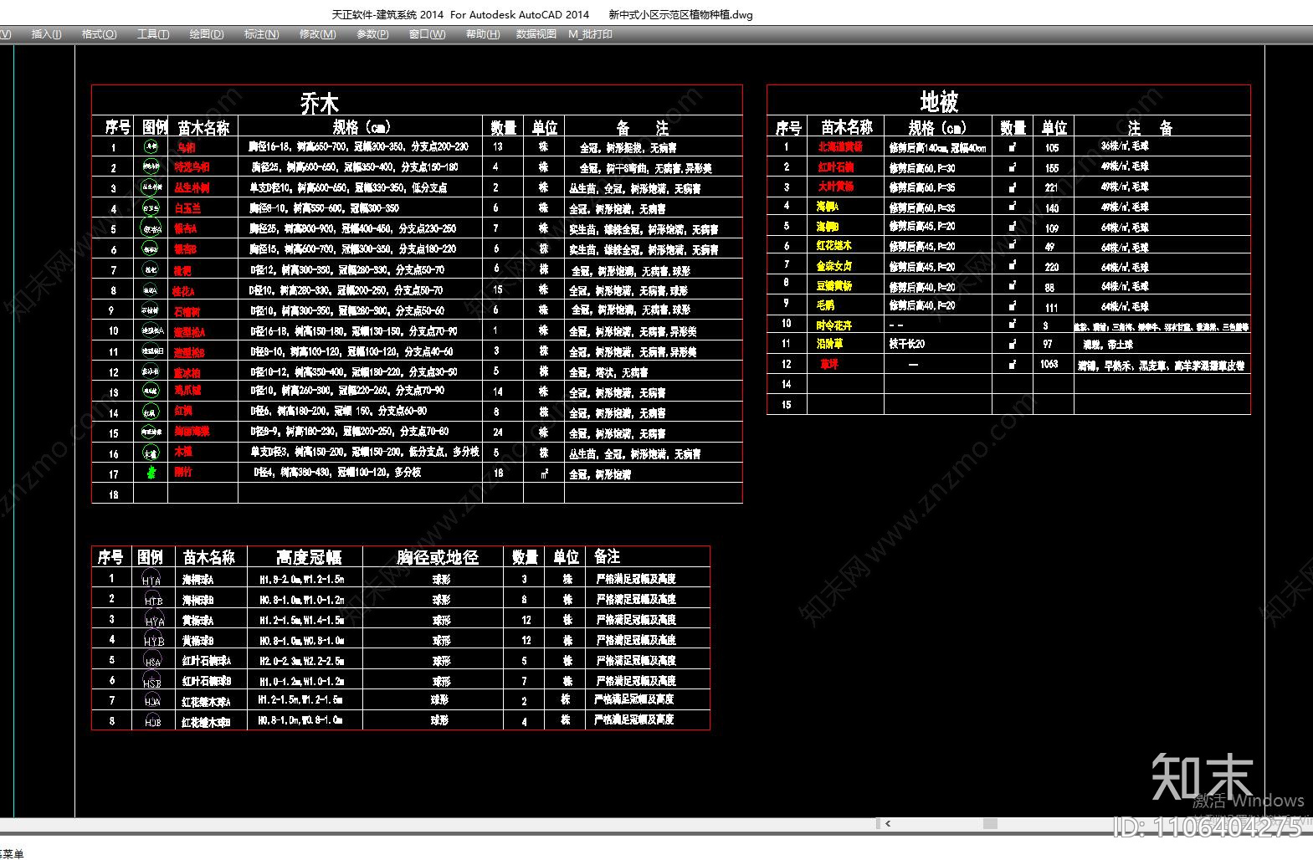This screenshot has height=860, width=1313.
Task: Click the red name 草坪 in row 12
Action: click(829, 364)
